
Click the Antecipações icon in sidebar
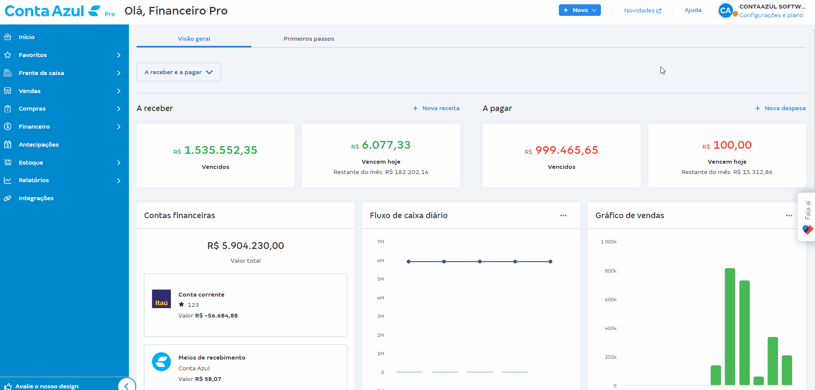point(8,144)
